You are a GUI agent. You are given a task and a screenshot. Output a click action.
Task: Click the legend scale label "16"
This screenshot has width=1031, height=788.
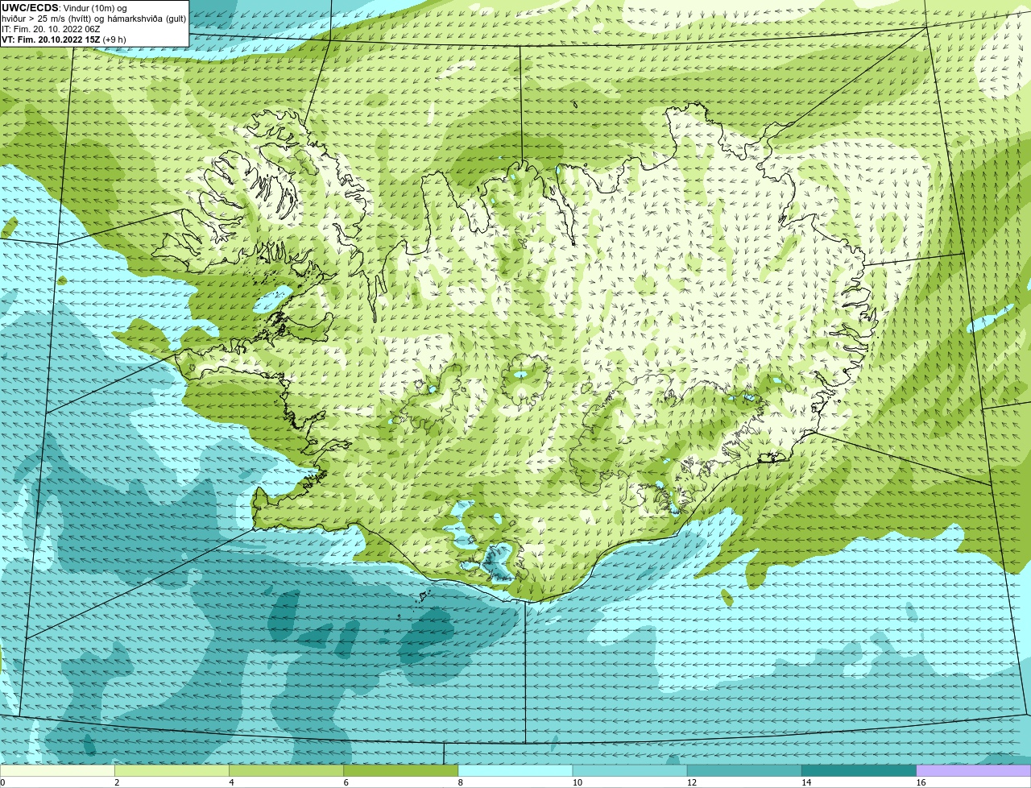pos(920,782)
